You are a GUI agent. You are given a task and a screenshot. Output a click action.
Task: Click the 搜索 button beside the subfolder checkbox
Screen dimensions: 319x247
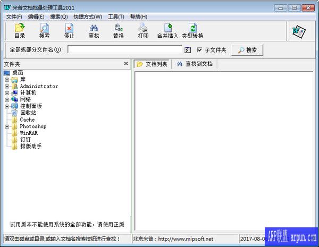coord(248,50)
